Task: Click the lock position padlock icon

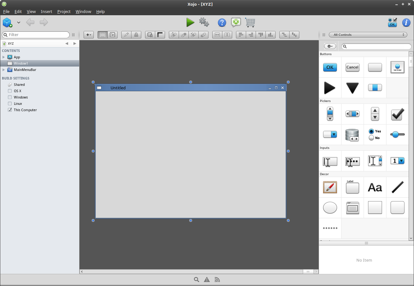Action: point(136,35)
